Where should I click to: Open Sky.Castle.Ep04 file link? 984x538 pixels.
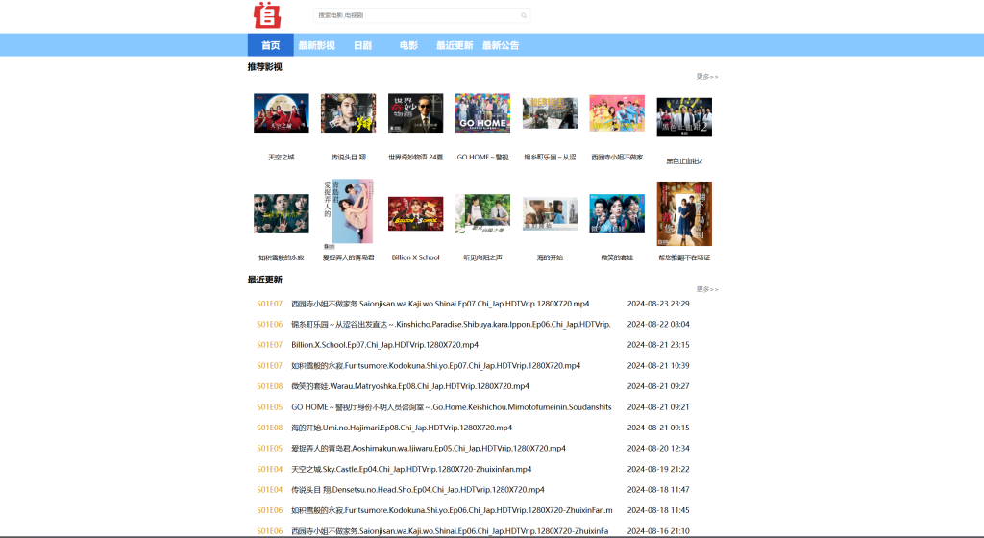[411, 469]
